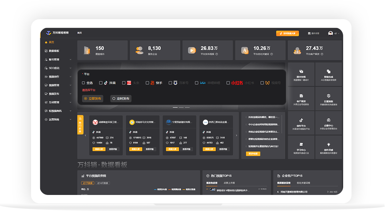This screenshot has width=385, height=211.
Task: Open the 剧本快剪 quick-edit tool tile
Action: click(x=301, y=74)
